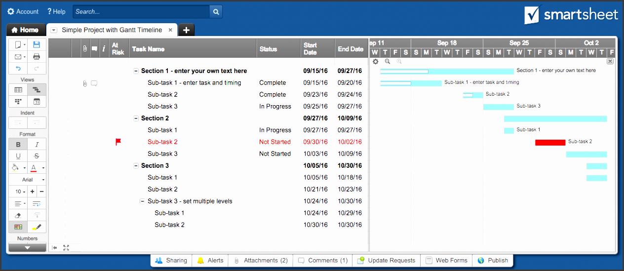Open Conditional formatting grid icon
The image size is (624, 271).
(x=18, y=227)
